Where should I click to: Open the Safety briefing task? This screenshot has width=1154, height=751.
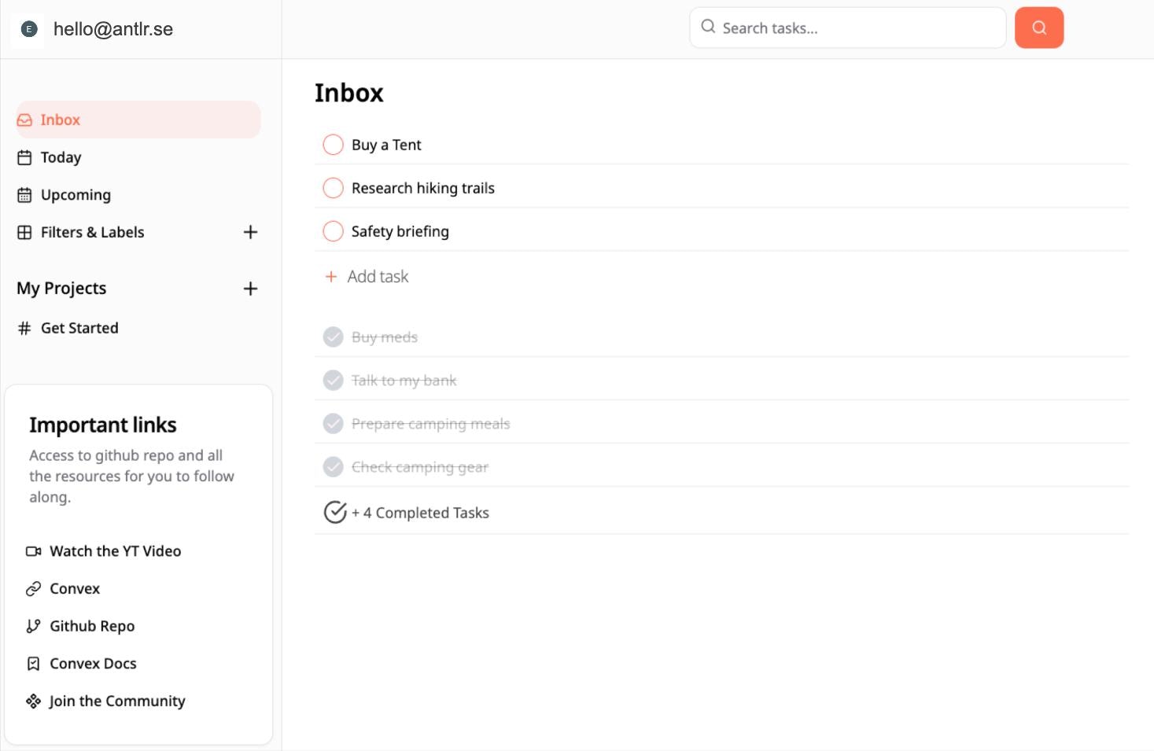point(400,231)
